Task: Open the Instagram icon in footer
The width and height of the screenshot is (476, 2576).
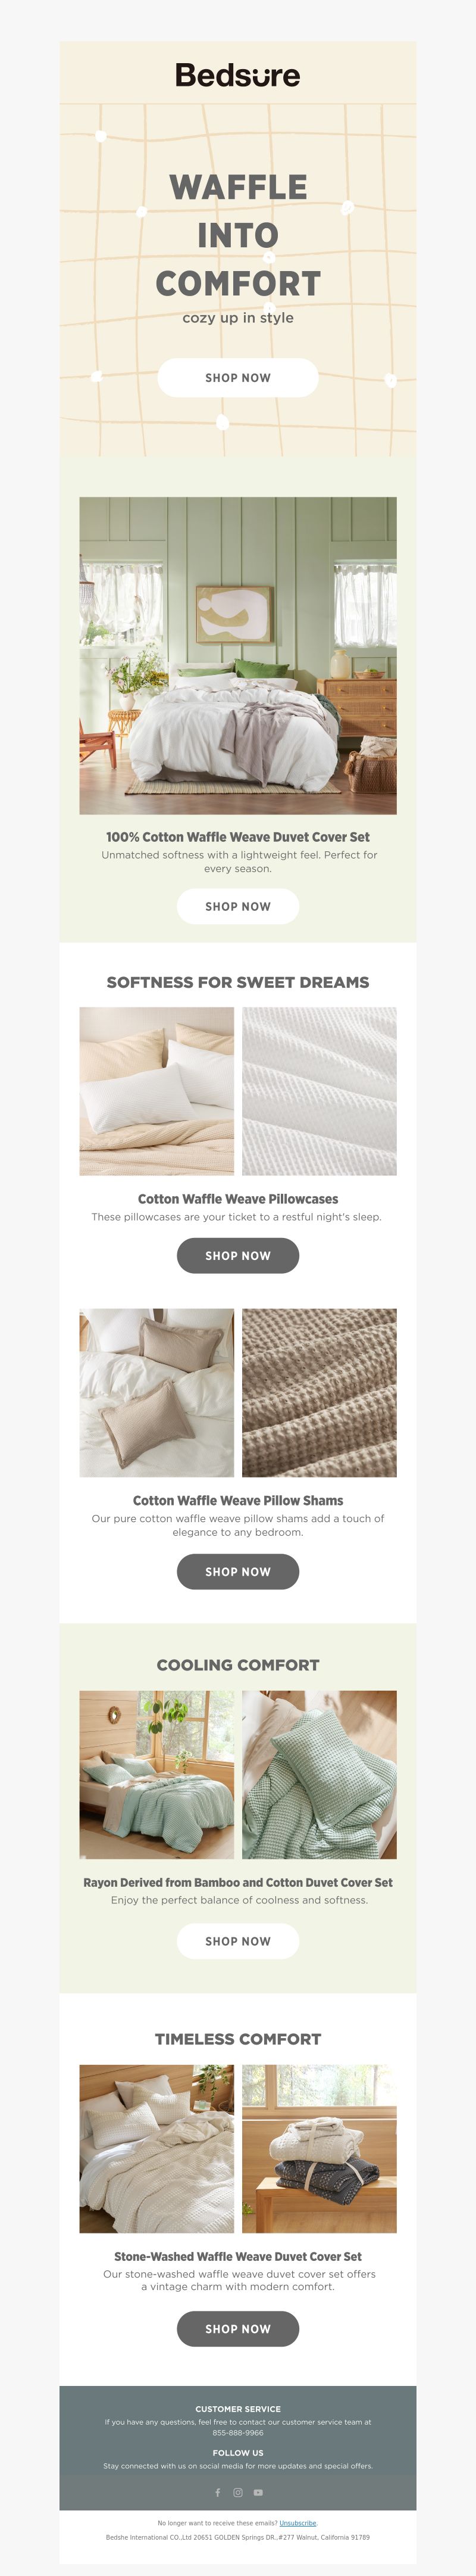Action: (237, 2492)
